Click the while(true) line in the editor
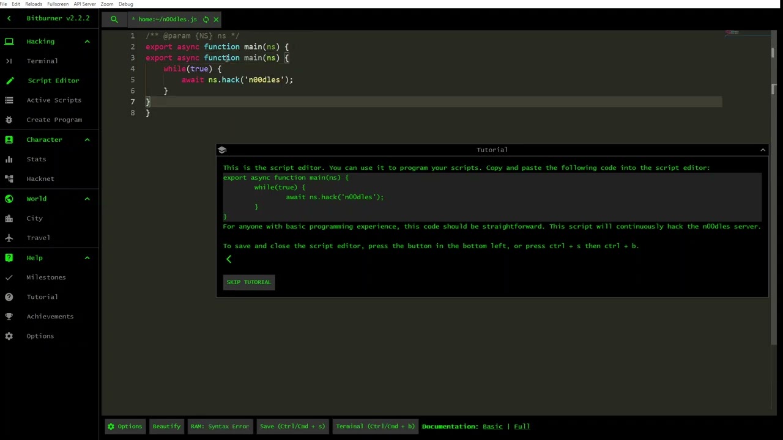 [x=193, y=69]
